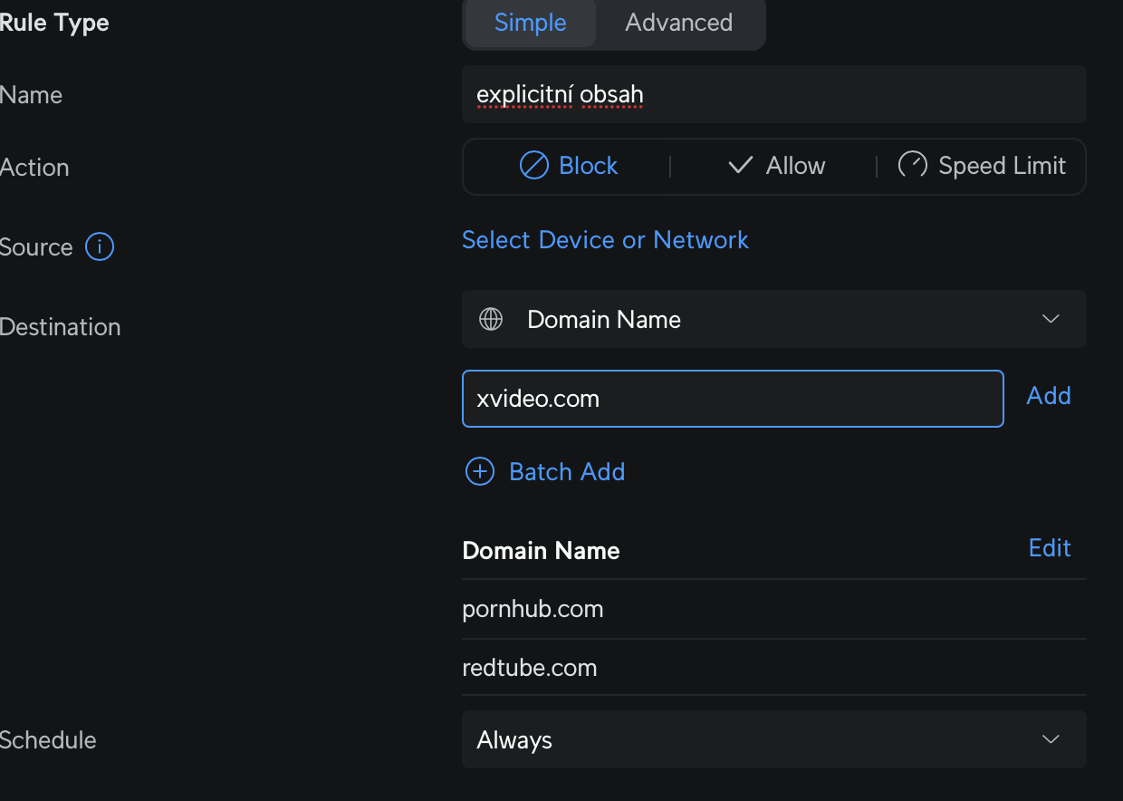Click the Block circle-slash icon

[x=534, y=165]
